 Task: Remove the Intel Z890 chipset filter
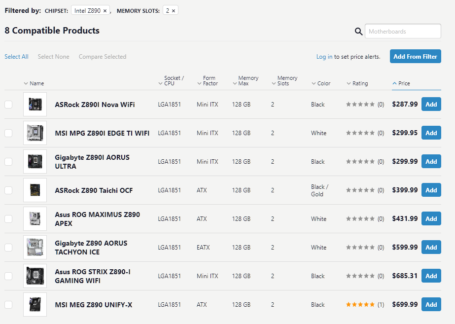105,11
